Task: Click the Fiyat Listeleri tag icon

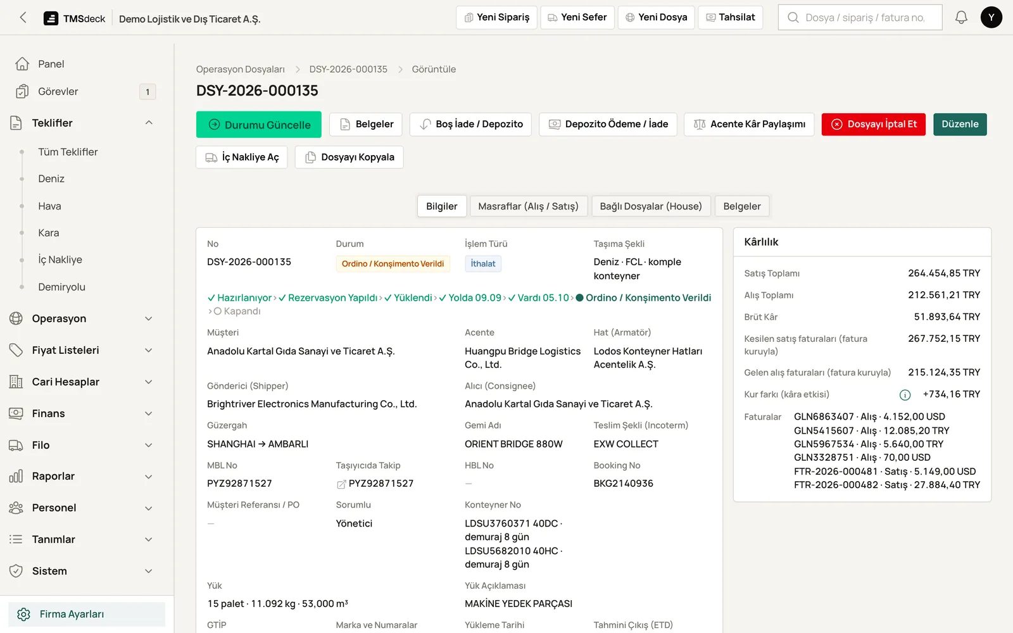Action: click(x=16, y=350)
